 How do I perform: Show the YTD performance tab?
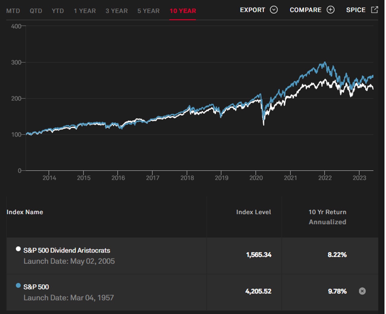point(58,11)
